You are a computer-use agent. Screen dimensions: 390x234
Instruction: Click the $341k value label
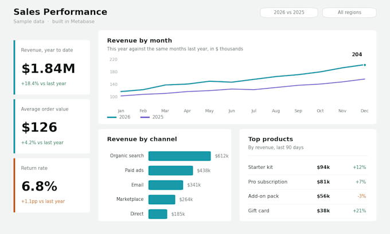coord(194,185)
